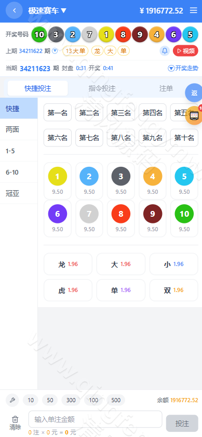Pick the yellow number 1 ball
This screenshot has height=437, width=202.
point(58,177)
